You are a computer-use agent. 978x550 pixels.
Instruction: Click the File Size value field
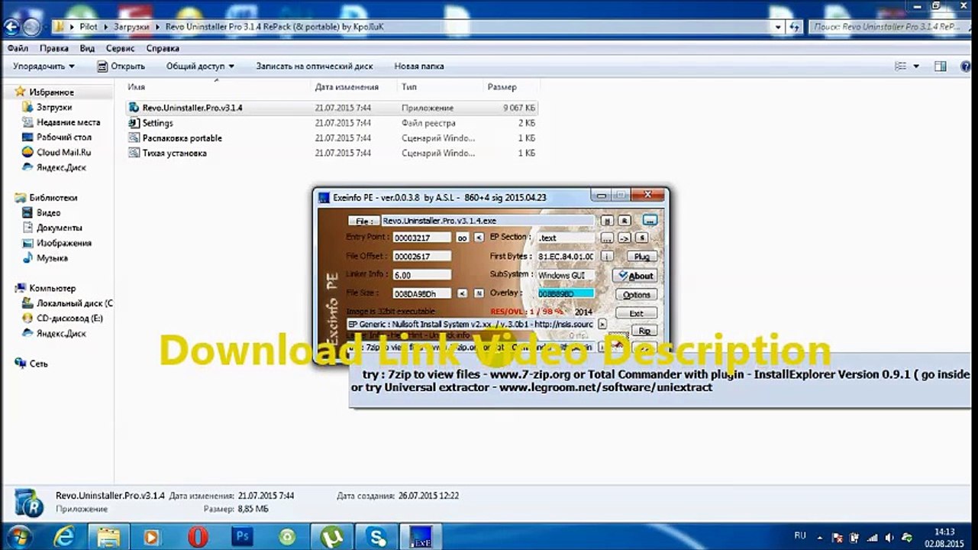(x=421, y=293)
